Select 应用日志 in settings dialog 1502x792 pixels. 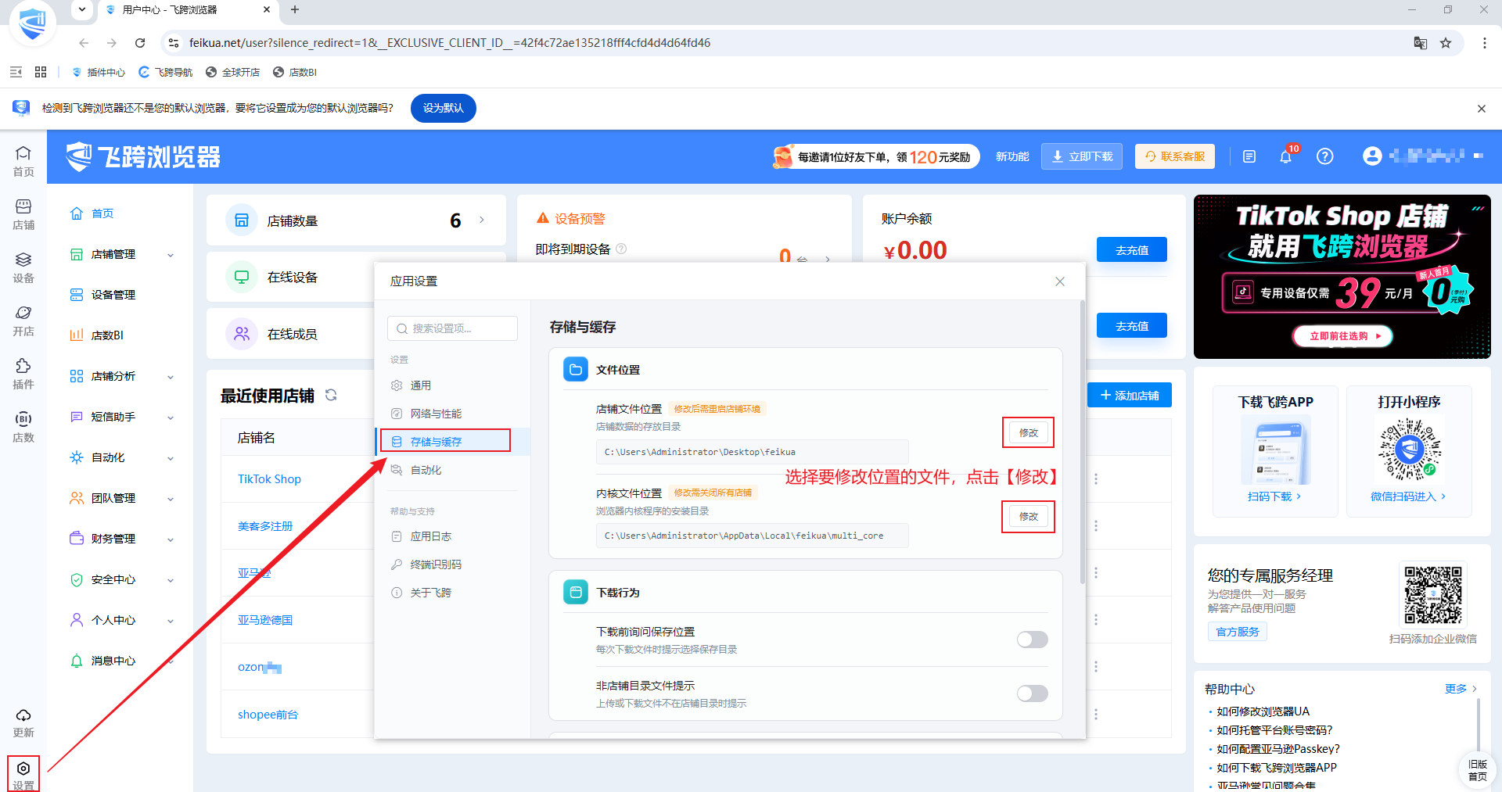pos(452,536)
